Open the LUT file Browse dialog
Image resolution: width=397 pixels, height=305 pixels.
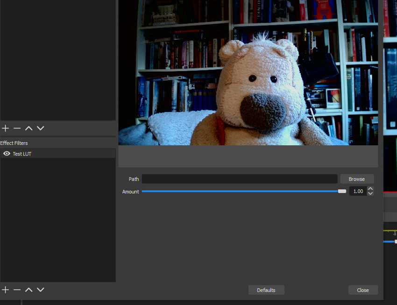coord(357,179)
